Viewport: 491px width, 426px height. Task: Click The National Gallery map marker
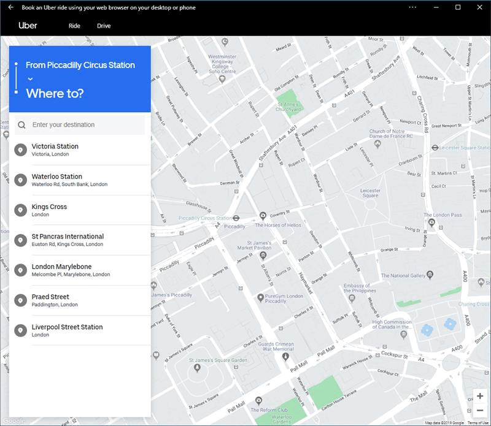[430, 276]
